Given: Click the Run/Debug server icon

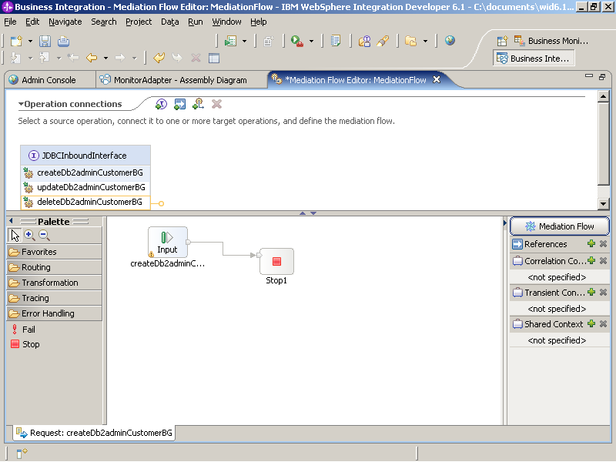Looking at the screenshot, I should click(296, 41).
